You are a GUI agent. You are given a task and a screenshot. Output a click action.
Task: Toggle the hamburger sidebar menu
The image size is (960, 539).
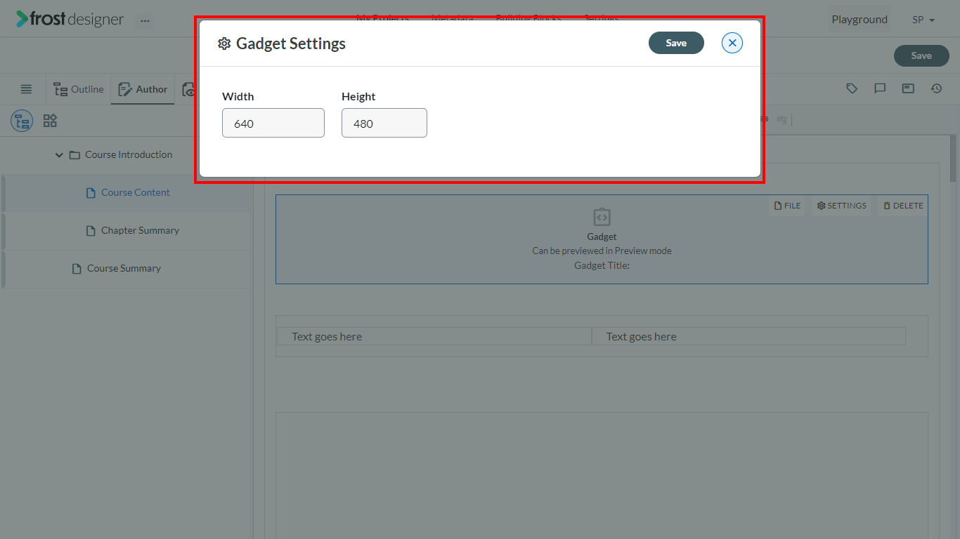26,89
